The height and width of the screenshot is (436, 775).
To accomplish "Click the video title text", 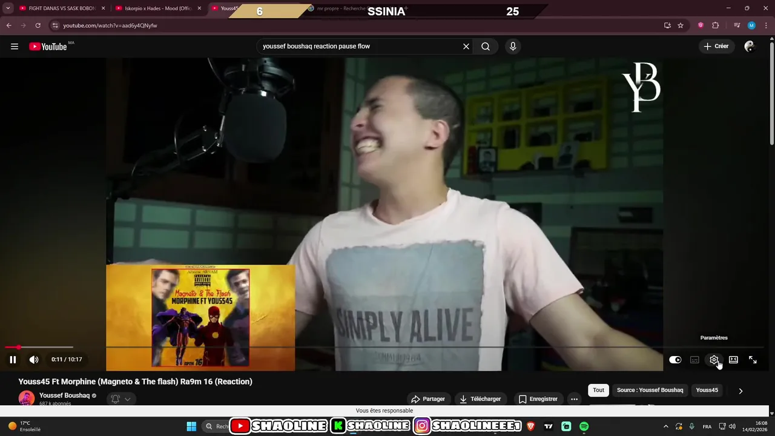I will (136, 381).
